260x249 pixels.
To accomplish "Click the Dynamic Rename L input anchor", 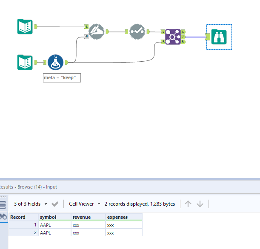I will coord(86,26).
